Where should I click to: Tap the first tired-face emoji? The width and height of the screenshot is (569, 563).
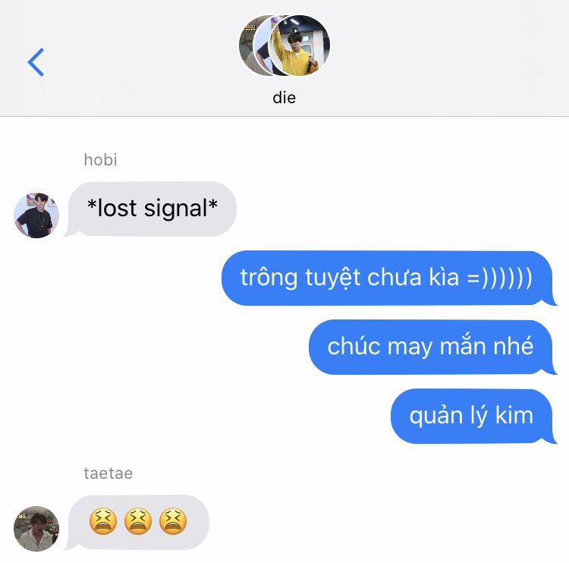[x=103, y=521]
